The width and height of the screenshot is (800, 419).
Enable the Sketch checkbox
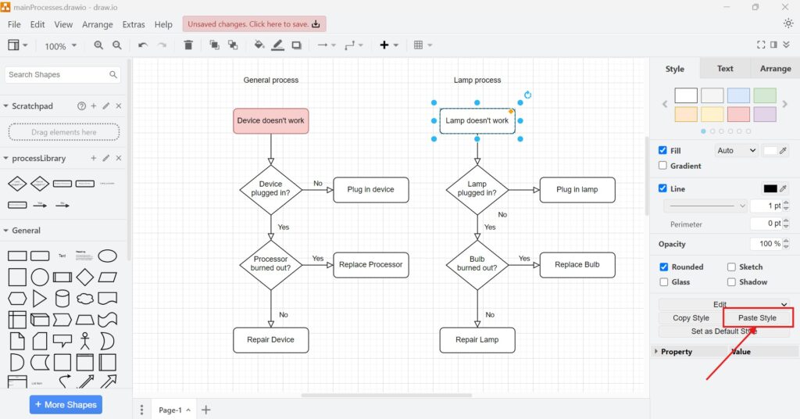tap(732, 267)
